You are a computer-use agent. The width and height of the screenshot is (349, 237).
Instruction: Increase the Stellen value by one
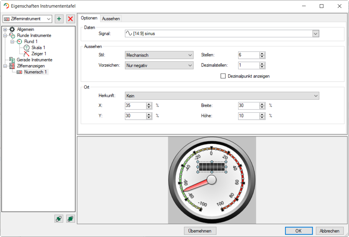(x=262, y=54)
